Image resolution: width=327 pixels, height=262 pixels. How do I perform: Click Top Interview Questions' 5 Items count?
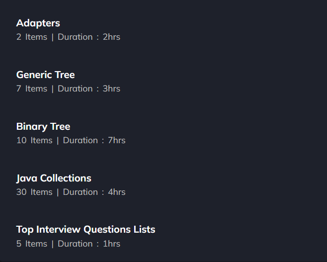pyautogui.click(x=32, y=244)
